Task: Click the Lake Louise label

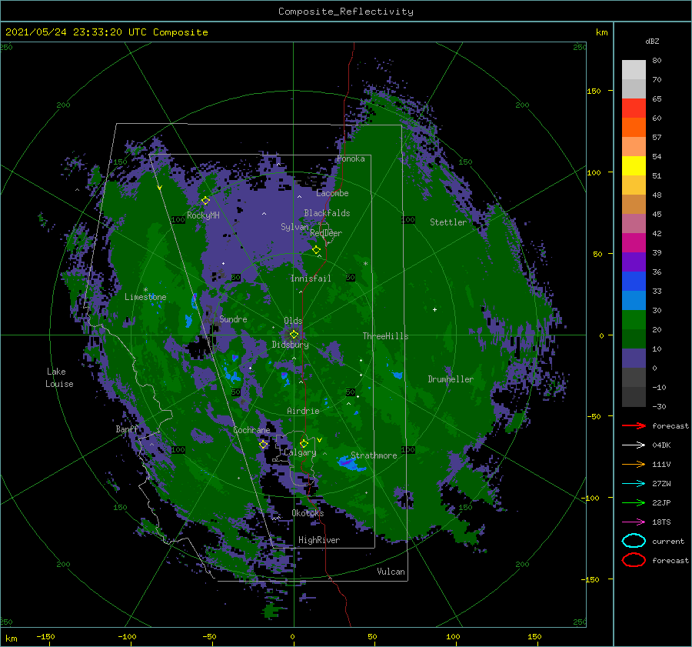Action: [59, 378]
